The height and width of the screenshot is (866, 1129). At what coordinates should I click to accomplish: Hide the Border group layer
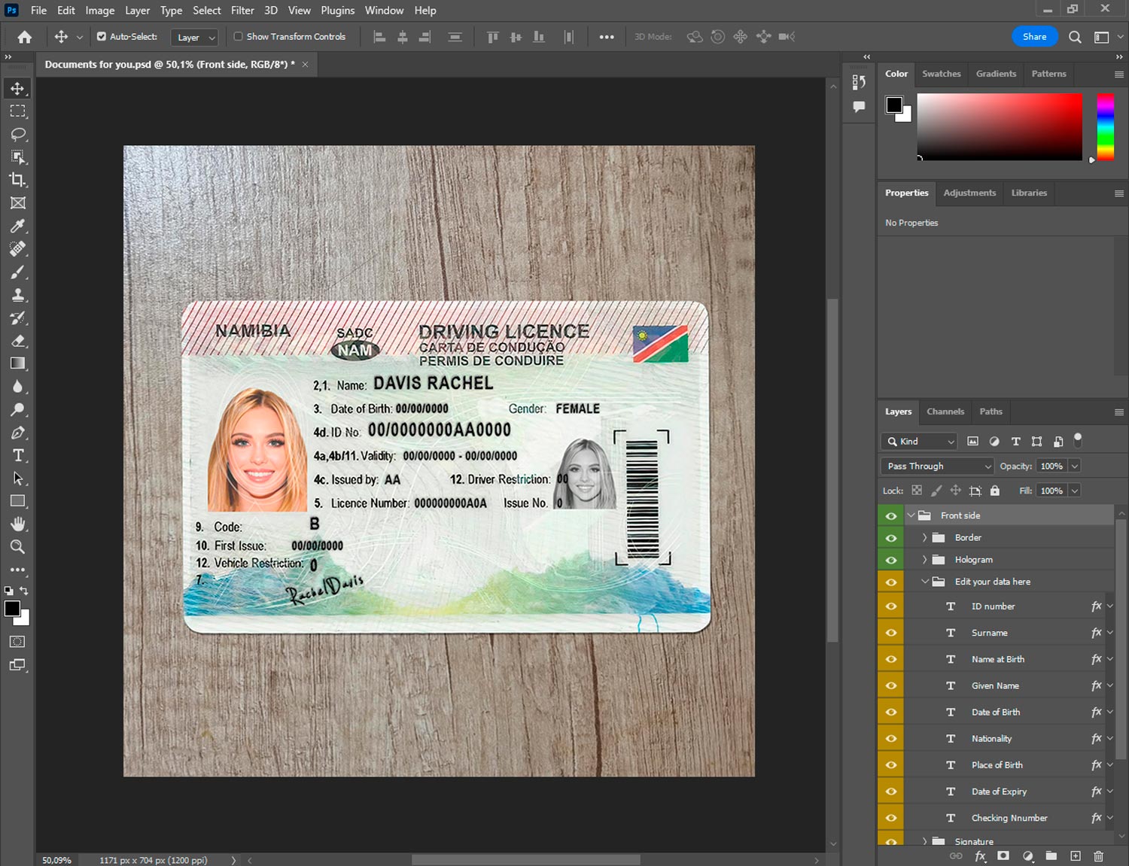point(891,538)
